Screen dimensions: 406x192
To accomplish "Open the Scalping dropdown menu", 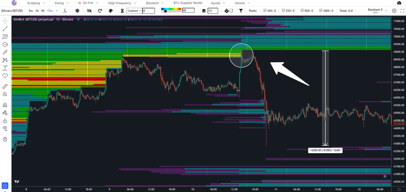I will pos(36,3).
